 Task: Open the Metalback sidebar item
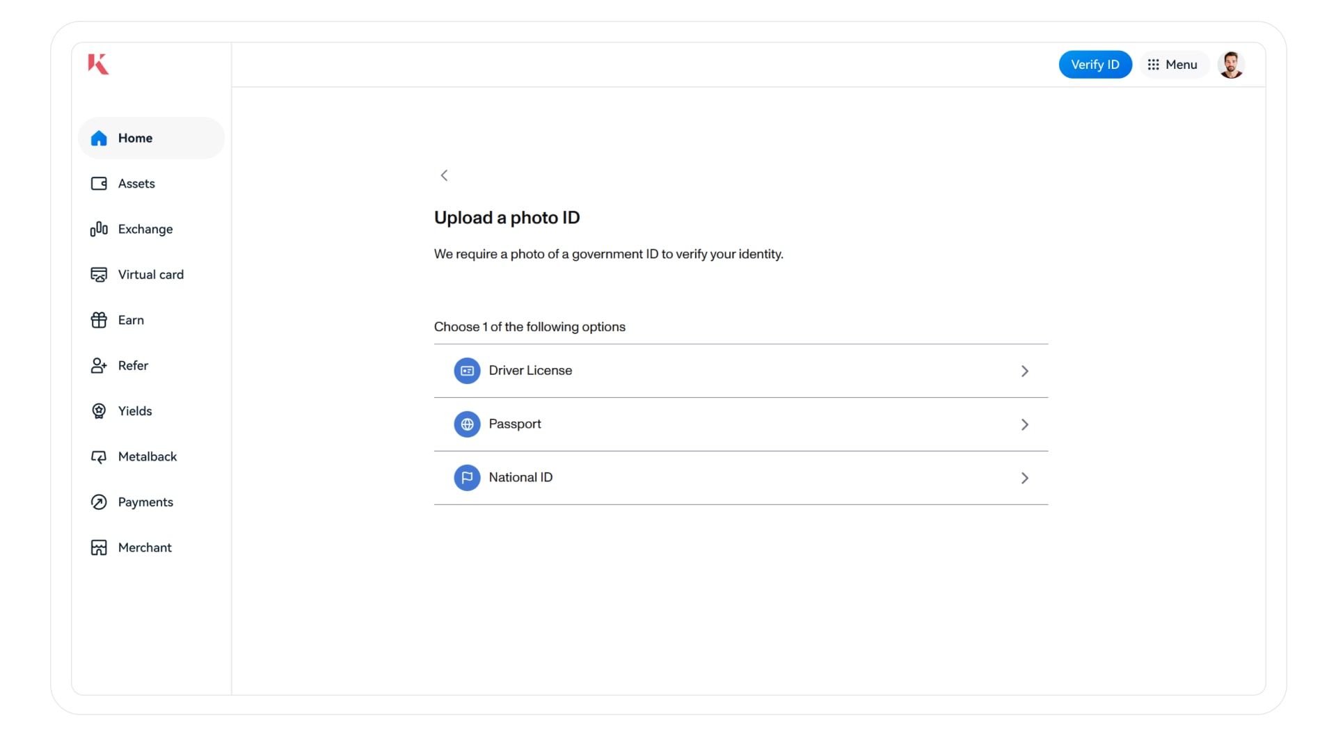tap(151, 457)
